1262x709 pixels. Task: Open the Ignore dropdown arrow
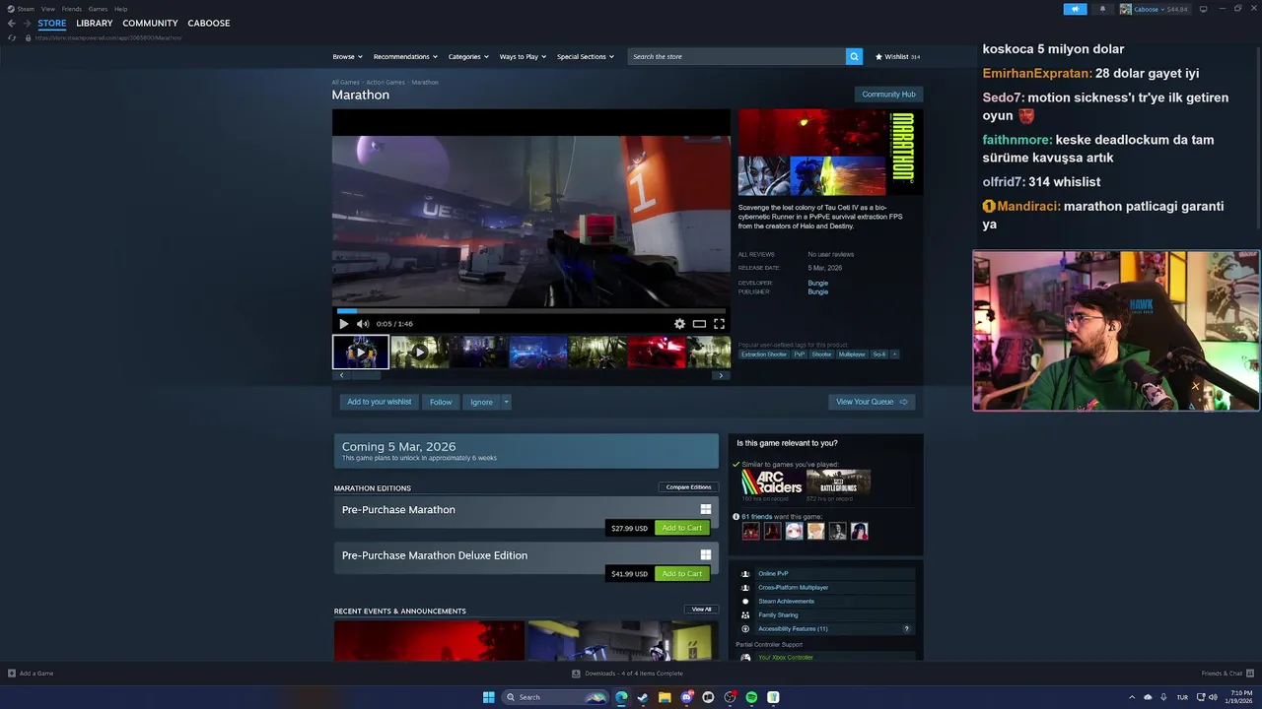click(506, 402)
